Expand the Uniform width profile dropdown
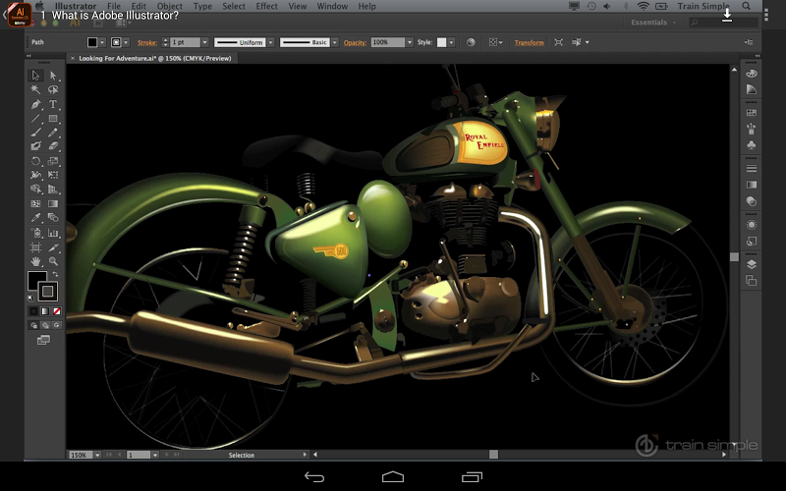786x491 pixels. (x=271, y=43)
